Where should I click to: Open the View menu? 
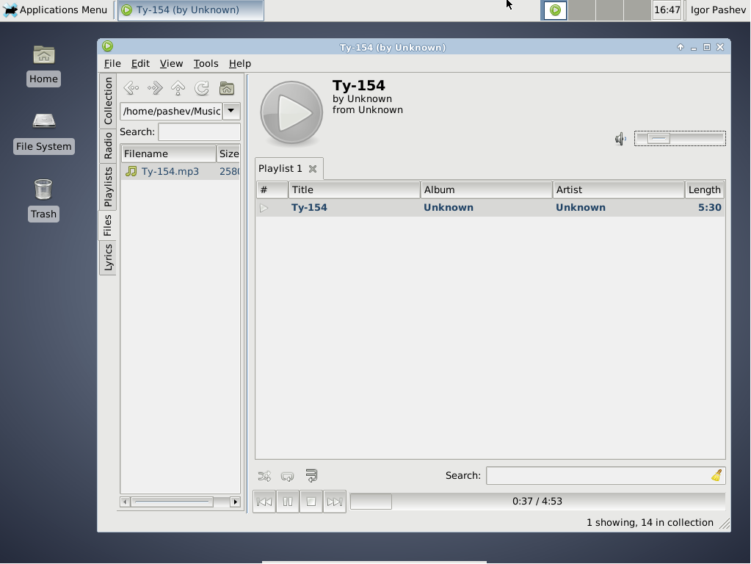tap(171, 63)
